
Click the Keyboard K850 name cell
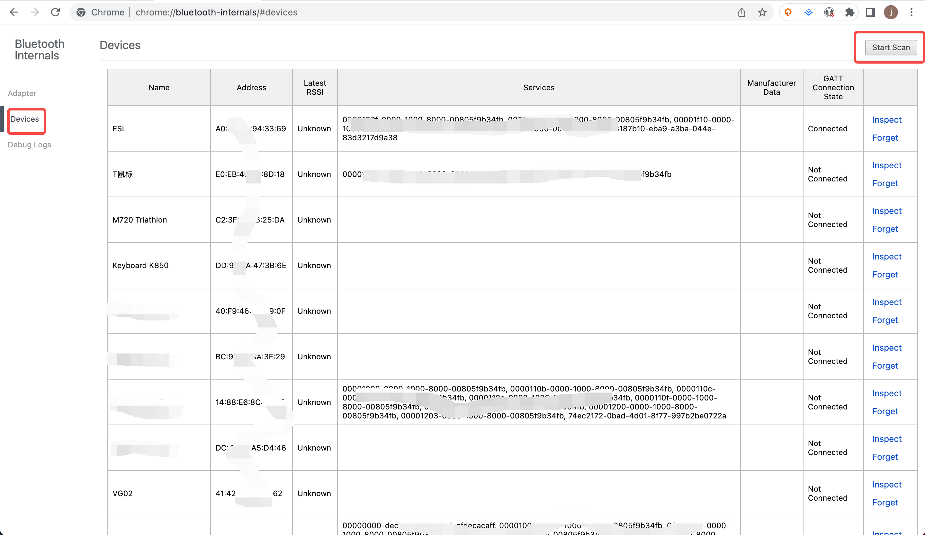(x=159, y=265)
